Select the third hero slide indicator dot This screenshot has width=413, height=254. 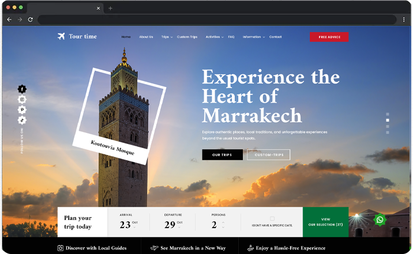coord(388,127)
